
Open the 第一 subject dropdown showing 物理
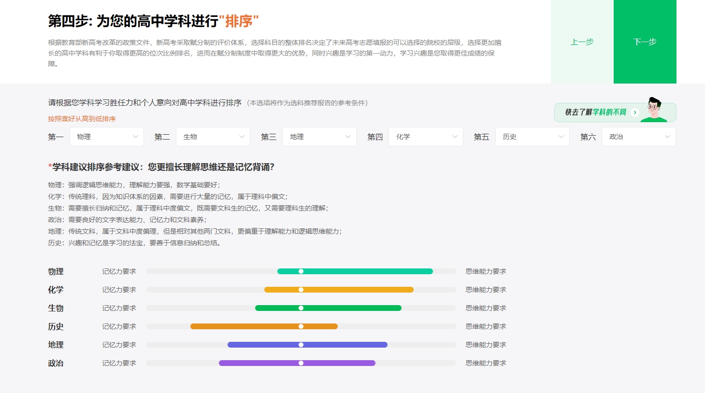106,137
